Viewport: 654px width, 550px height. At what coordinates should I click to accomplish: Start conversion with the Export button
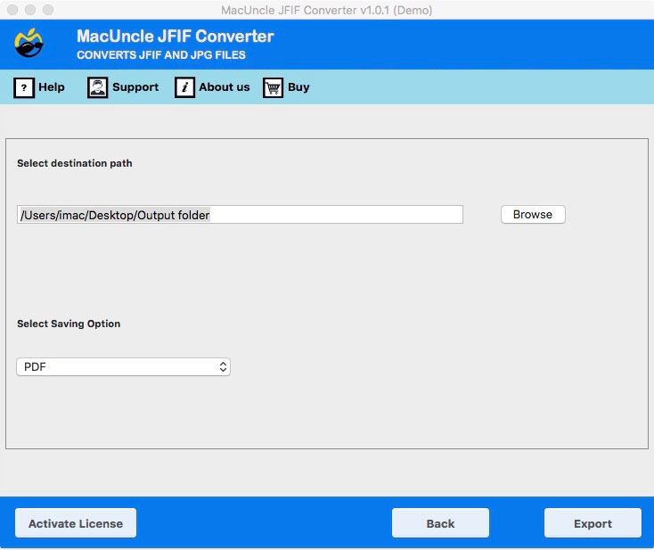[x=593, y=523]
